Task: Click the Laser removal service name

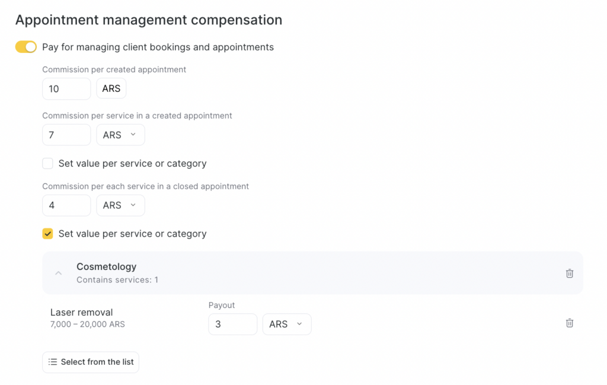Action: click(x=81, y=313)
